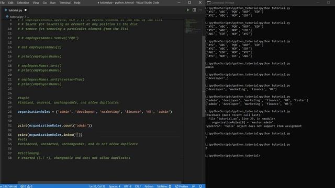
Task: Open the Selection menu
Action: coord(23,3)
